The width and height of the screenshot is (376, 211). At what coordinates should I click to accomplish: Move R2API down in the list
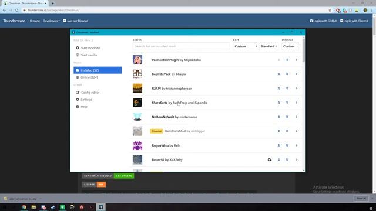click(x=287, y=89)
